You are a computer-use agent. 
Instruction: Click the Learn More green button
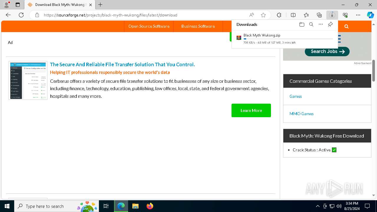[x=251, y=110]
